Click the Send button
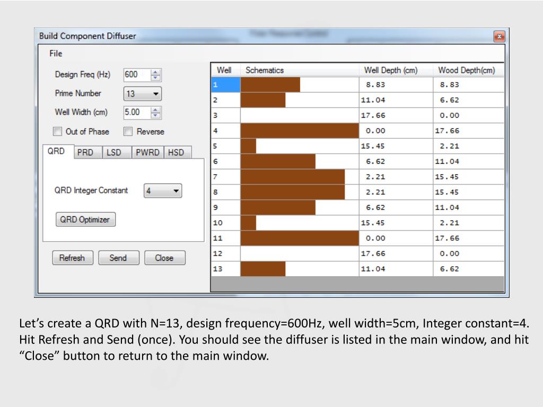Screen dimensions: 543x407 point(118,258)
